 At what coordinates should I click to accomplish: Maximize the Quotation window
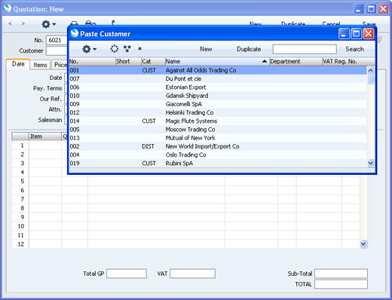click(371, 9)
